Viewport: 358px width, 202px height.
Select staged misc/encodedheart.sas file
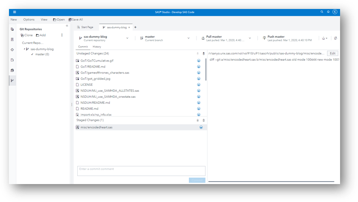tap(141, 127)
